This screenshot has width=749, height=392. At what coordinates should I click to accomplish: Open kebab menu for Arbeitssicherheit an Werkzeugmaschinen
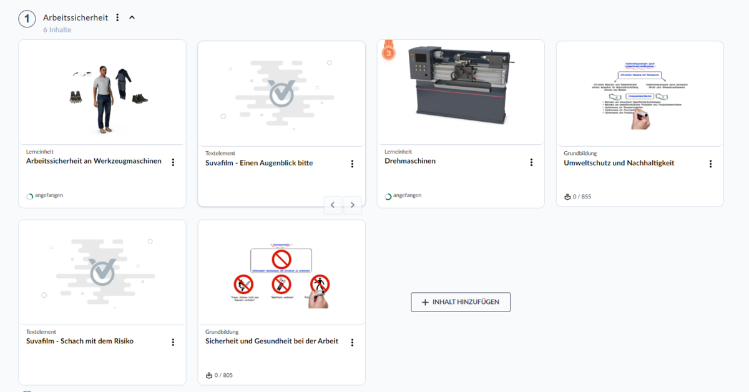[173, 162]
